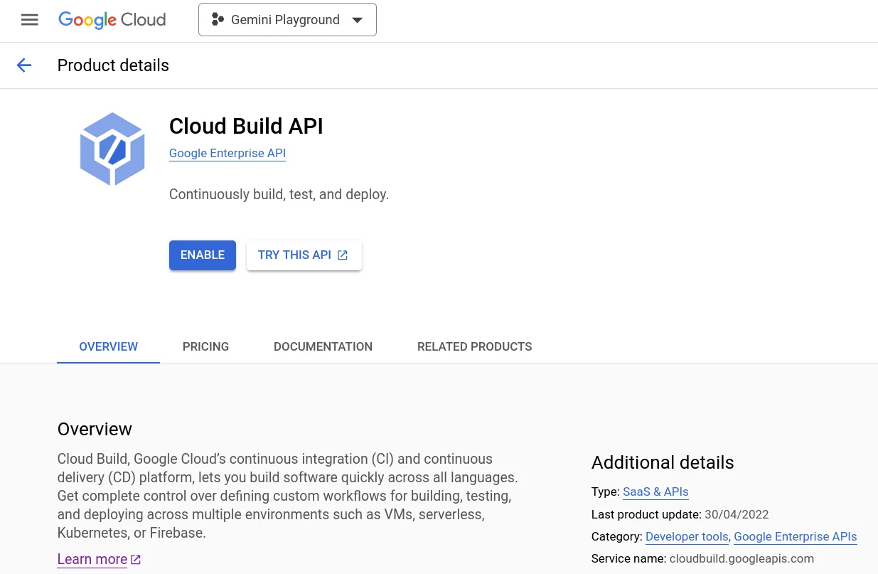
Task: Open the SaaS & APIs type link
Action: pos(655,491)
